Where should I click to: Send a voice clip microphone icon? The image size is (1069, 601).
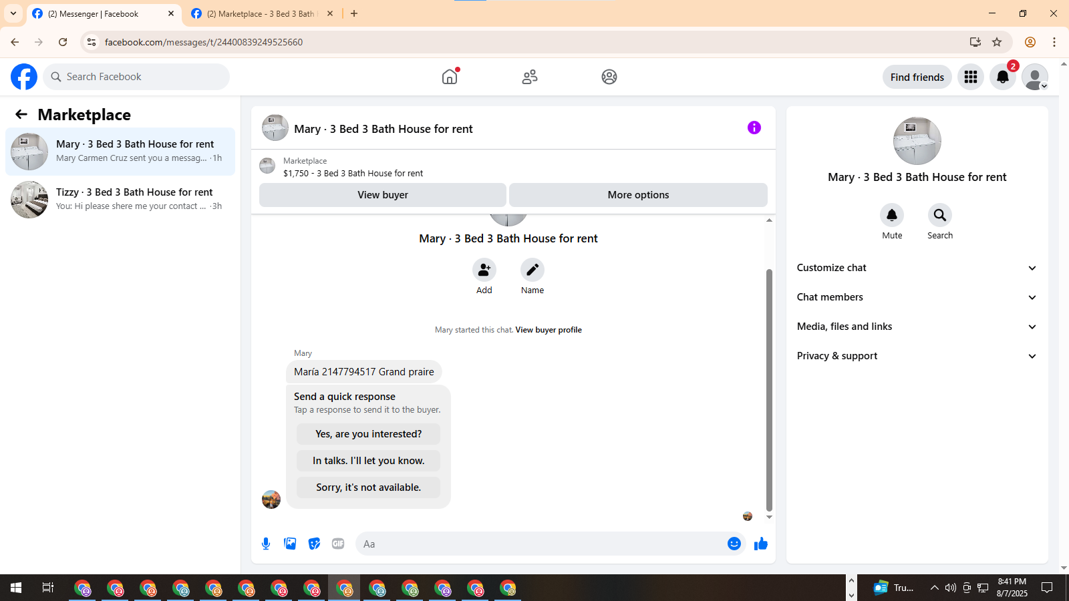click(266, 544)
